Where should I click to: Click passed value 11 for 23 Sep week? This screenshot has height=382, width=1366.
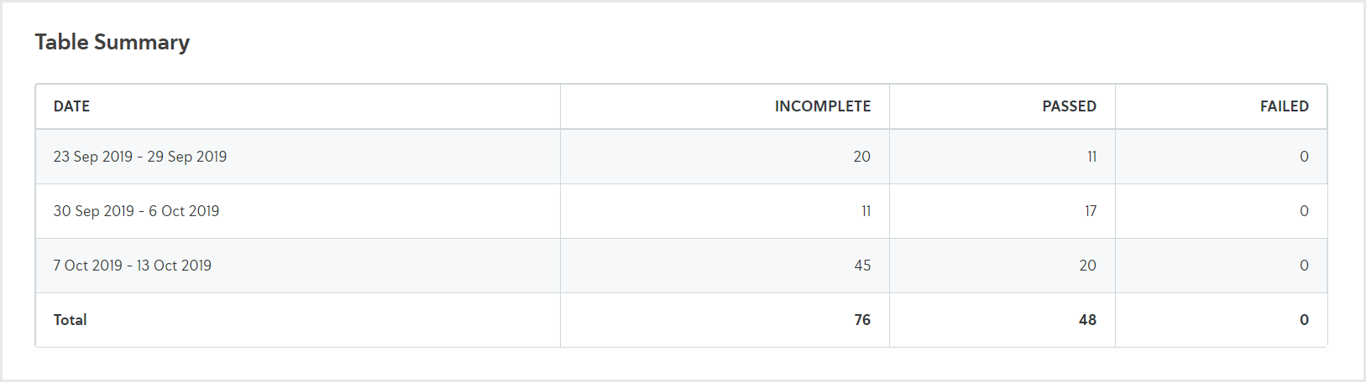coord(1091,157)
